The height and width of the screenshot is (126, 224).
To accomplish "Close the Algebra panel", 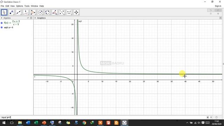I will (31, 18).
